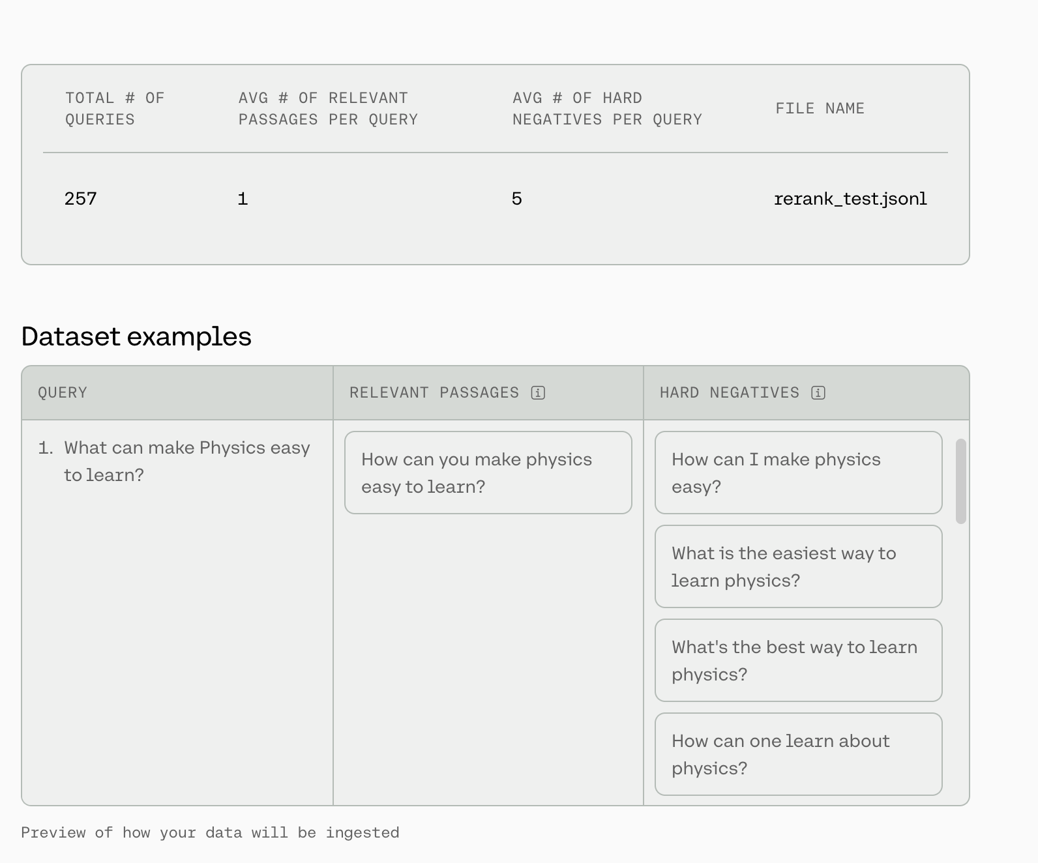Screen dimensions: 1038x863
Task: Click the TOTAL # OF QUERIES header
Action: [115, 108]
